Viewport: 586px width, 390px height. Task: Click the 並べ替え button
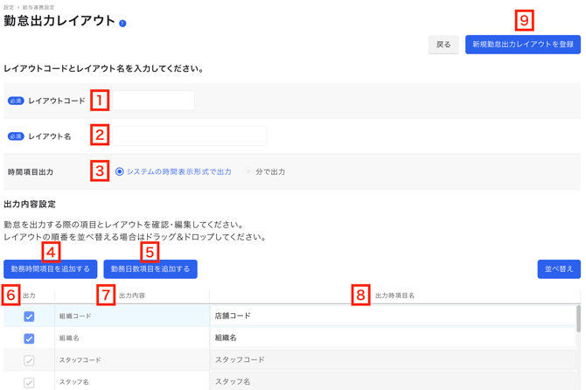(558, 268)
